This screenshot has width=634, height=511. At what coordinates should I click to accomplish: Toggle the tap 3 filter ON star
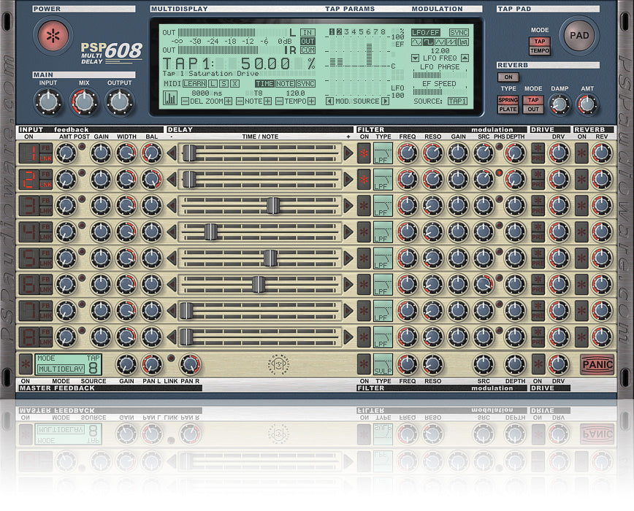tap(364, 206)
